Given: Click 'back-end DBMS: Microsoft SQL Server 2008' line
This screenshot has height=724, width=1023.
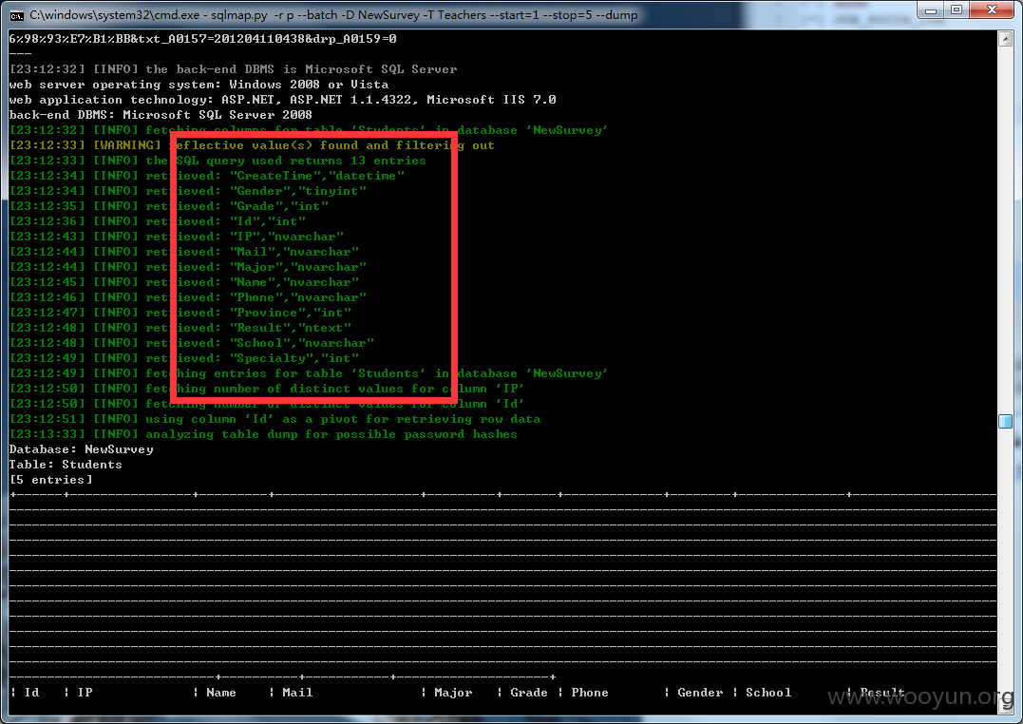Looking at the screenshot, I should (x=161, y=114).
